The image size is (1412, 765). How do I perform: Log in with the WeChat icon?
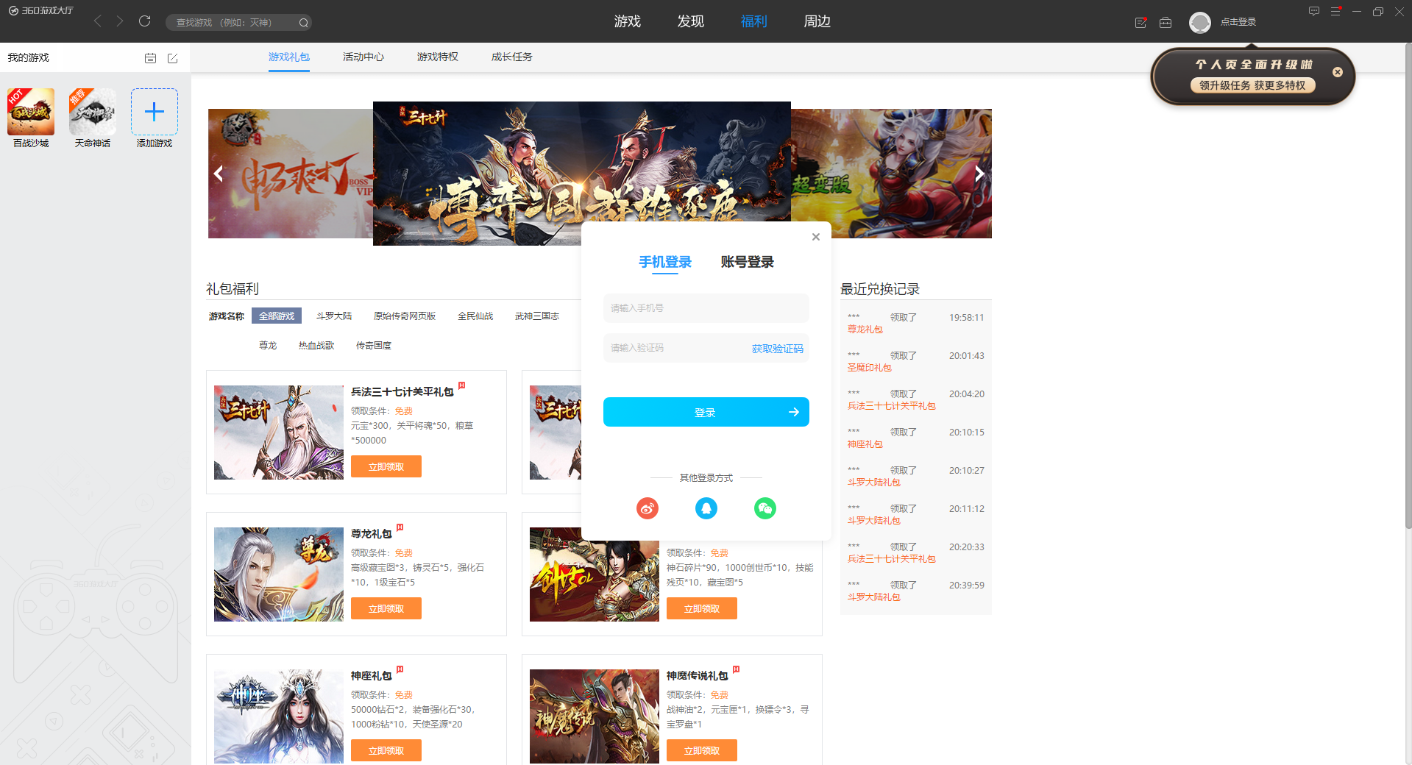point(764,508)
